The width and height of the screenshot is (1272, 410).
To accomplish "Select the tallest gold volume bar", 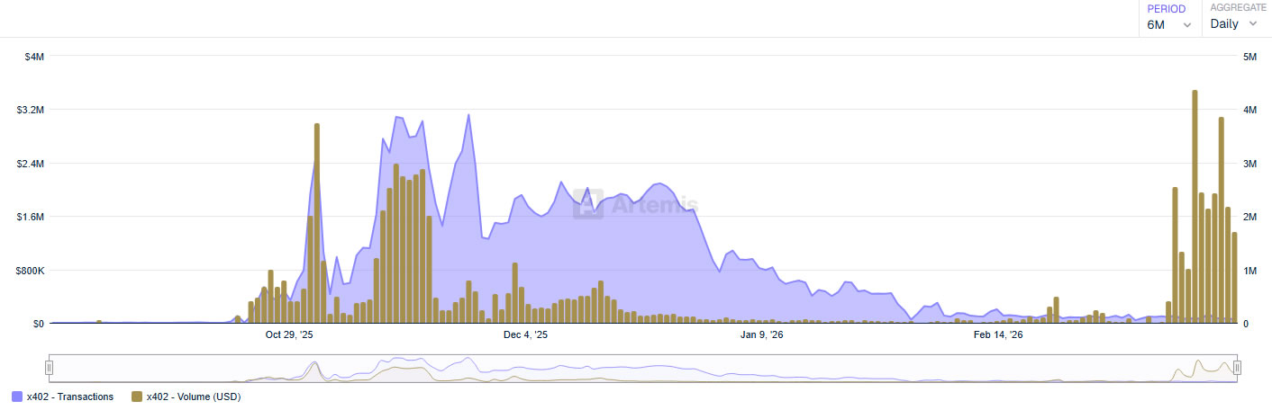I will (x=1195, y=207).
